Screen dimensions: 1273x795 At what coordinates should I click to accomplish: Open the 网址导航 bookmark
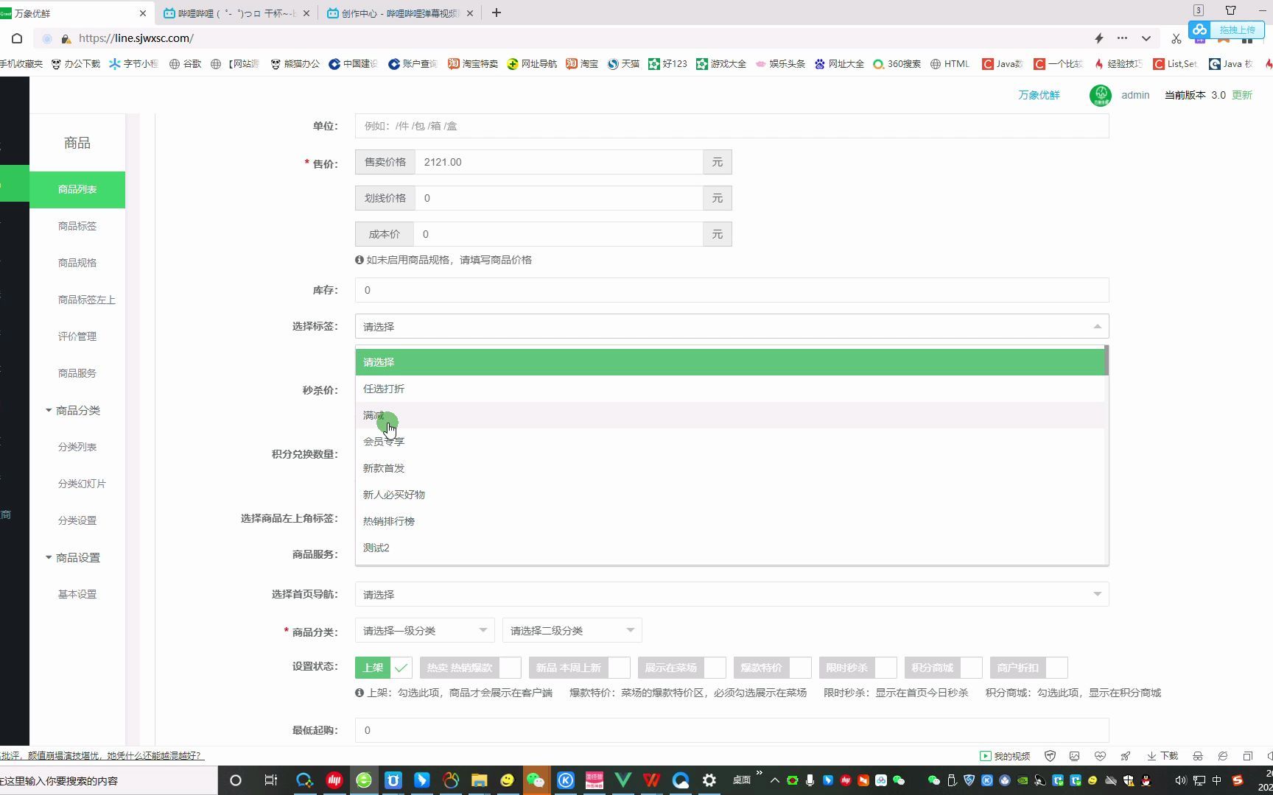coord(532,64)
